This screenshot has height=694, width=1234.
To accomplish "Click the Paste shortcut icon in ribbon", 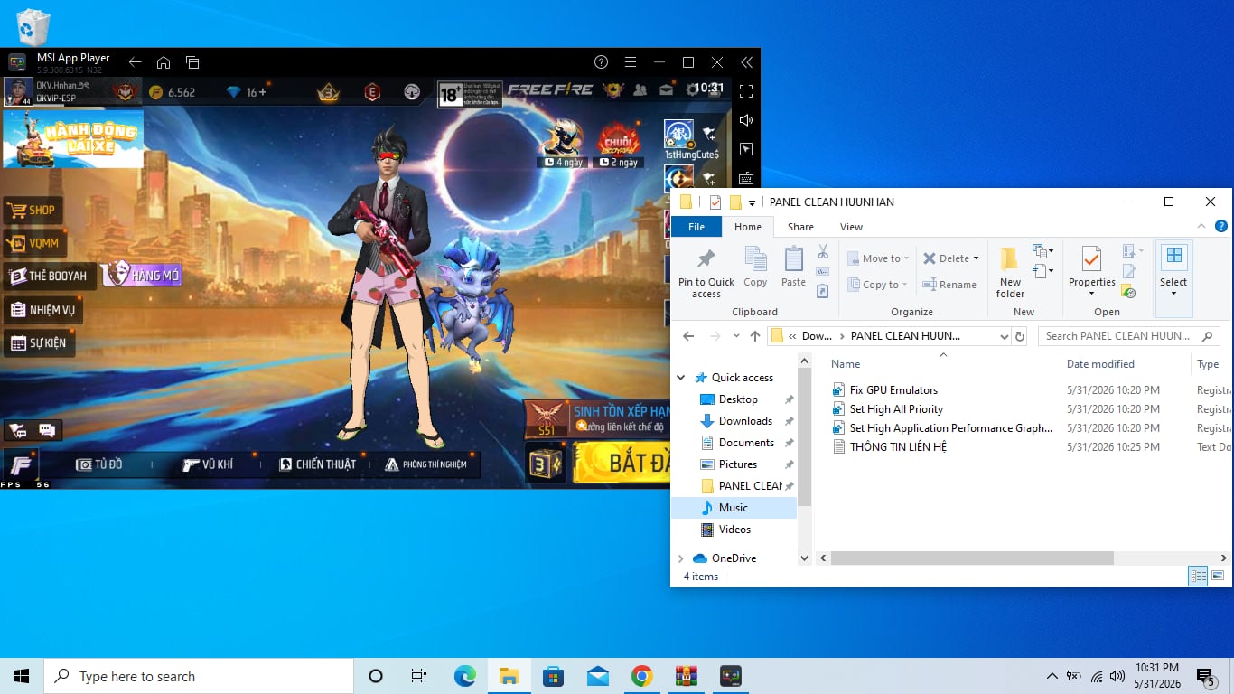I will coord(823,291).
